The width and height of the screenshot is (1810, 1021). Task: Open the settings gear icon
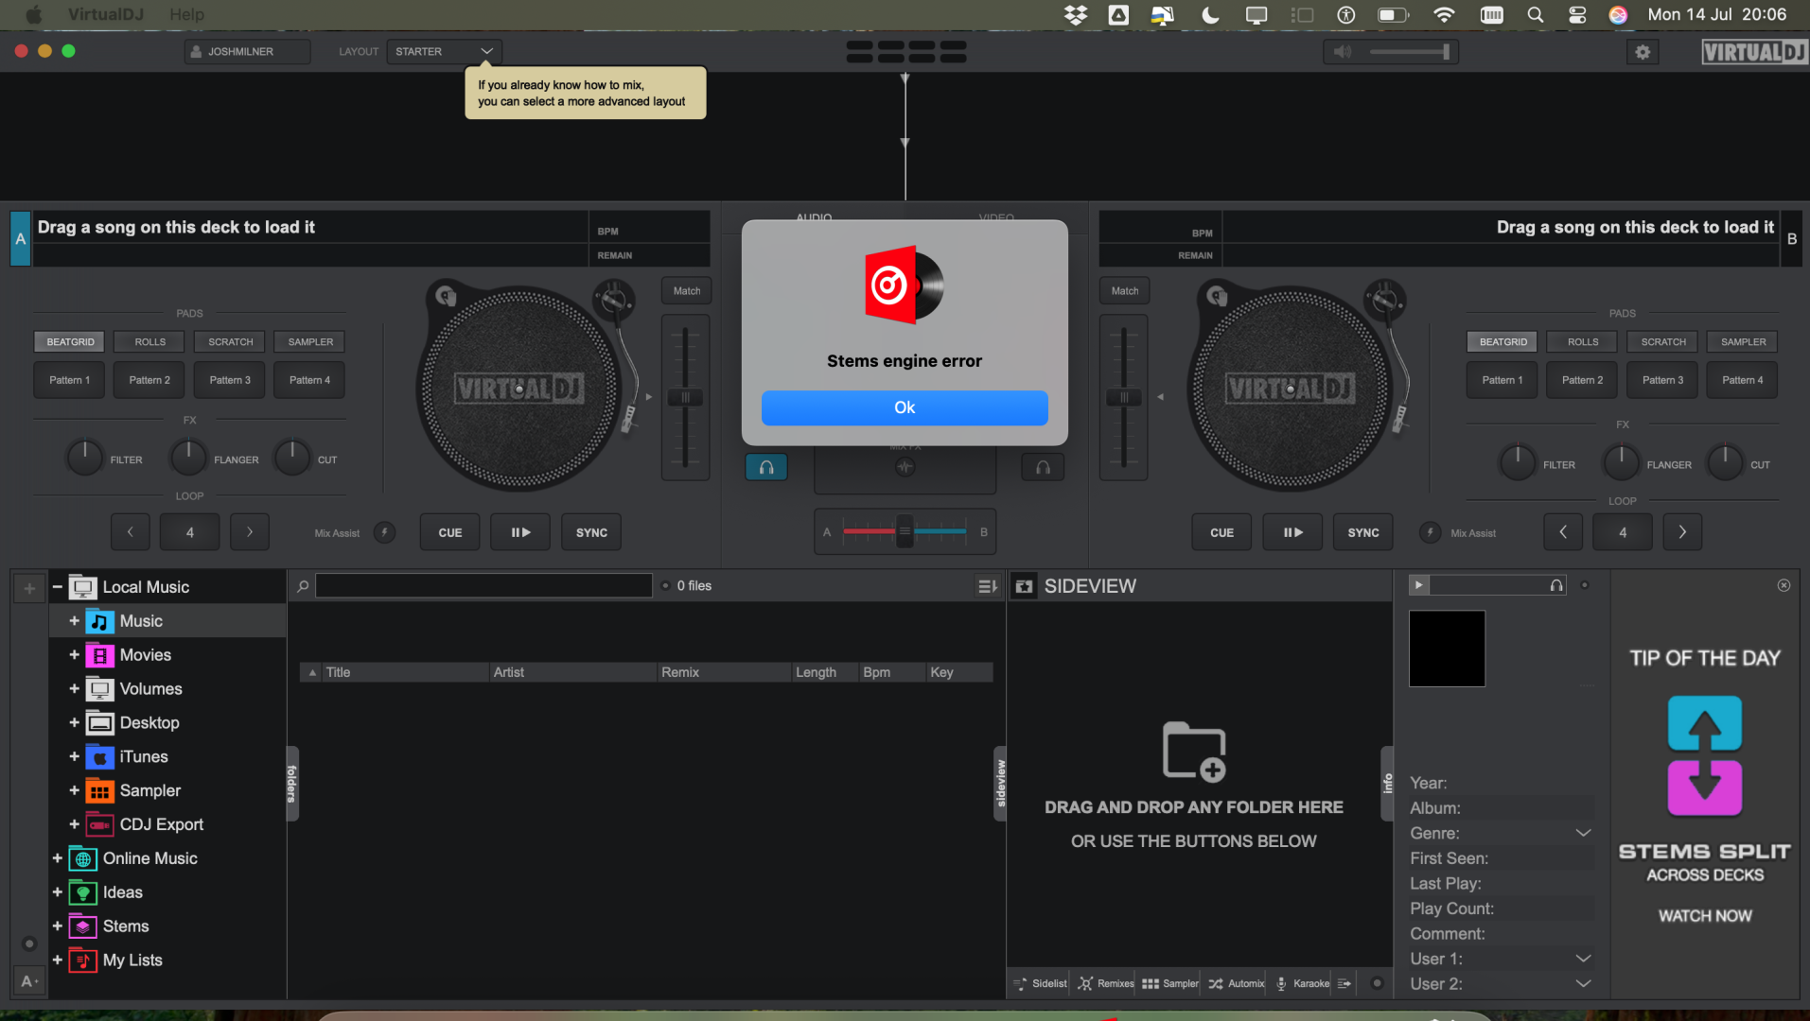click(1643, 52)
